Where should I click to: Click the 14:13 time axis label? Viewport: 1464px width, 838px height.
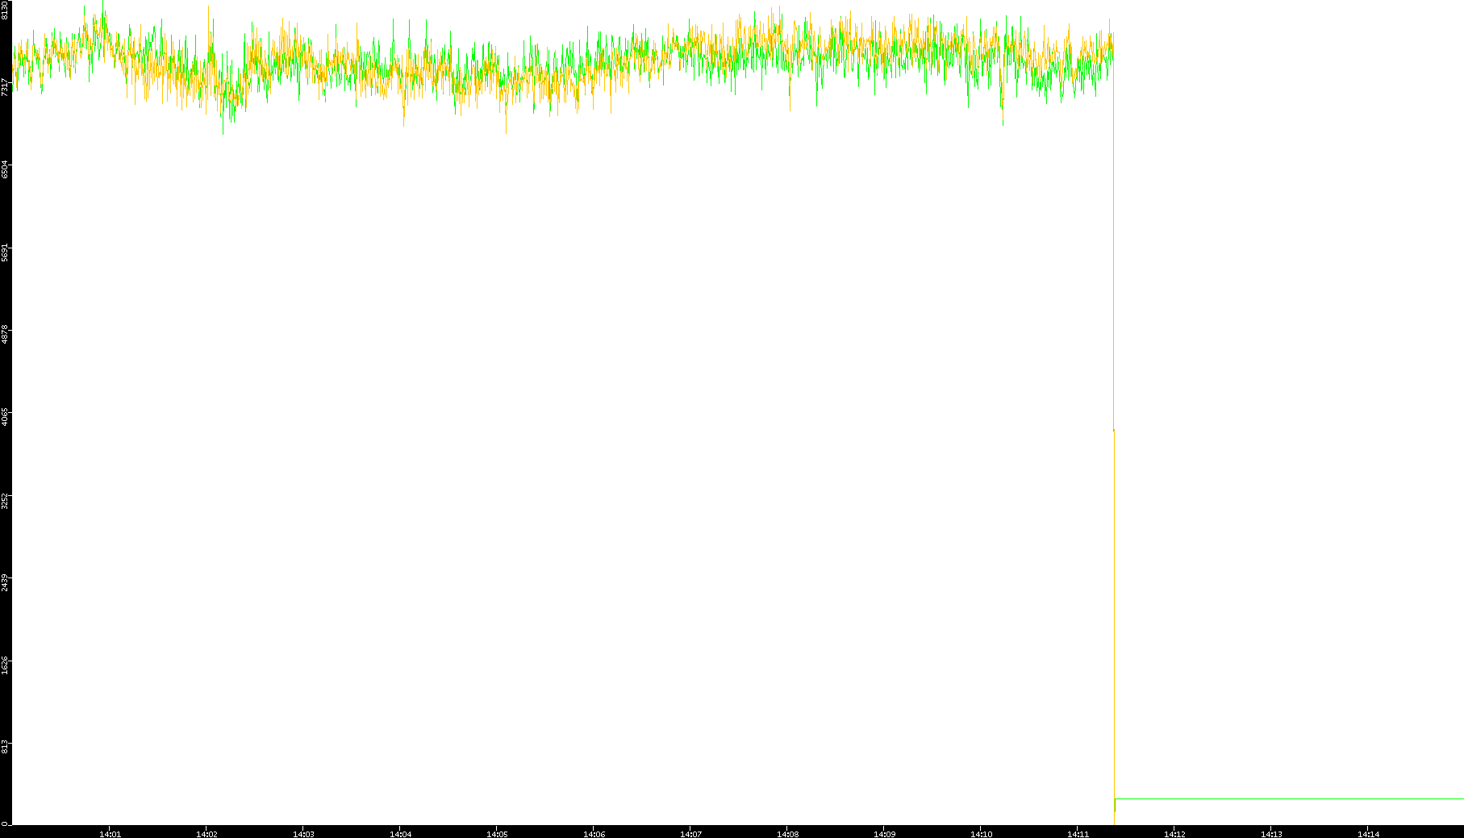1271,833
